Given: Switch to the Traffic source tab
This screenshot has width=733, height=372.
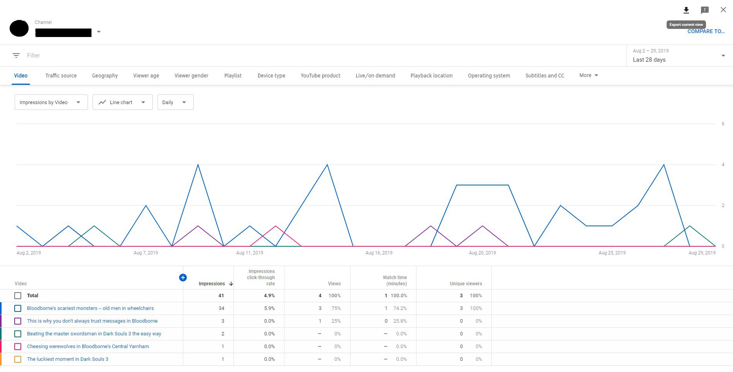Looking at the screenshot, I should coord(61,76).
